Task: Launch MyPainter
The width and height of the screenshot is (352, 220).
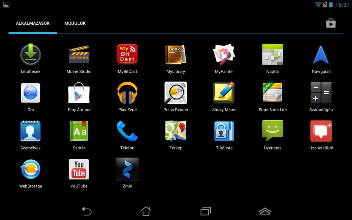Action: click(x=224, y=55)
